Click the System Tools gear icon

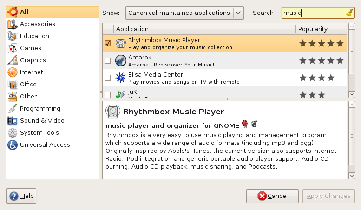[13, 132]
